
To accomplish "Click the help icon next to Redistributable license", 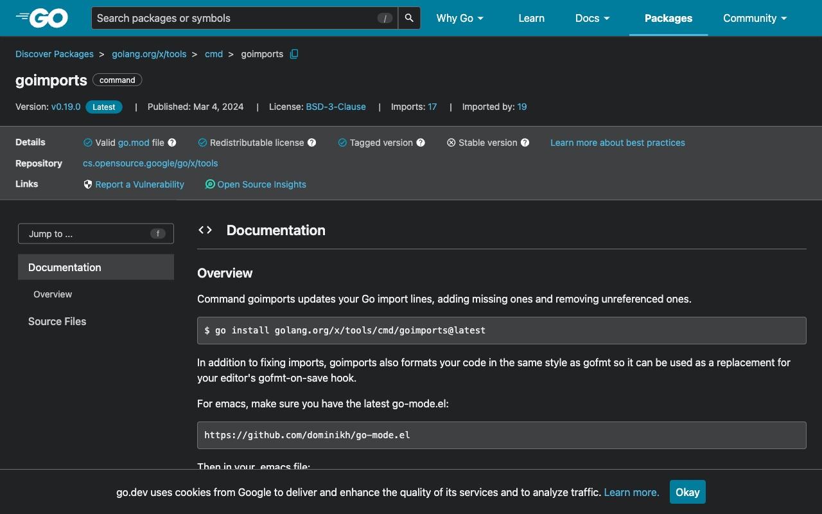I will (x=312, y=143).
